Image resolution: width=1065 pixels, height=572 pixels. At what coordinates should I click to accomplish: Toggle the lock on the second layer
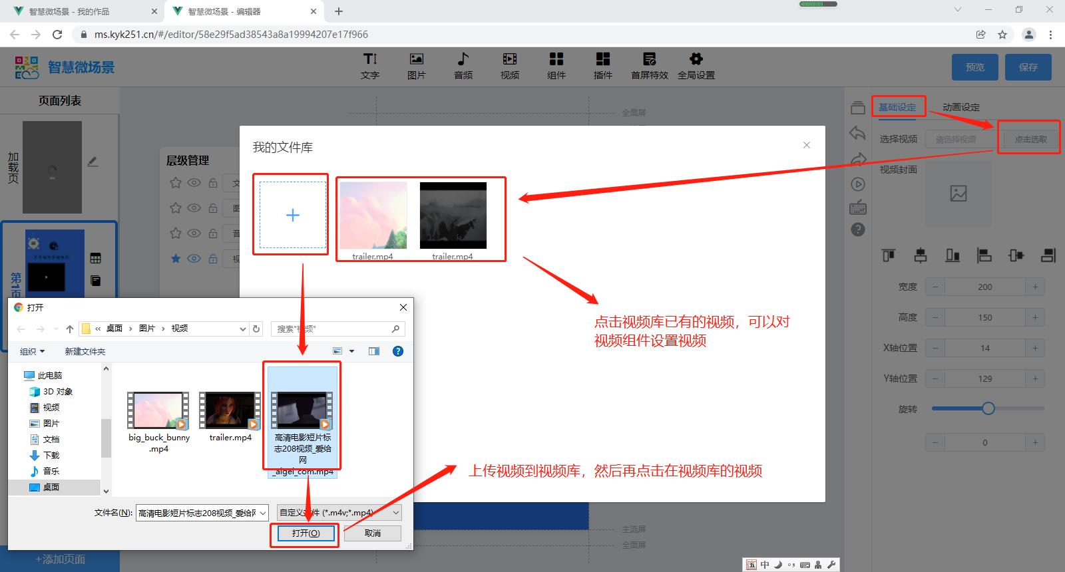pos(213,208)
